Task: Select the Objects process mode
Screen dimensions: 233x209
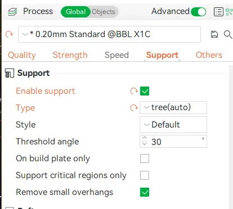Action: [x=104, y=12]
